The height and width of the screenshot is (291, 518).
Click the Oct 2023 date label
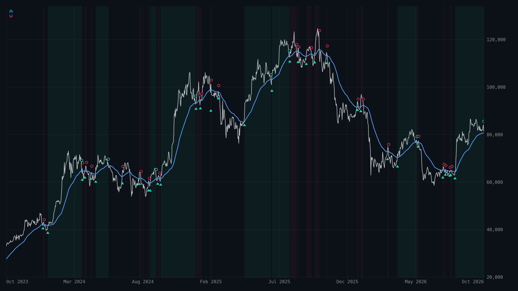[17, 282]
